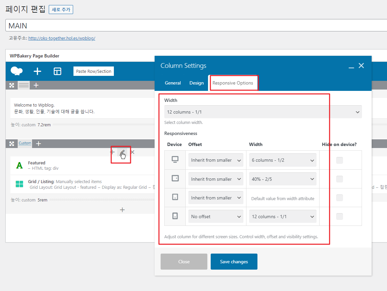Click Paste Row/Section button
Viewport: 387px width, 291px height.
coord(93,71)
